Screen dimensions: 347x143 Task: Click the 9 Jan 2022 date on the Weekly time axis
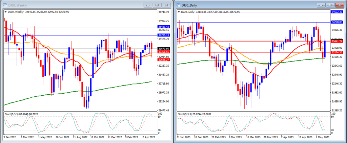[10, 137]
